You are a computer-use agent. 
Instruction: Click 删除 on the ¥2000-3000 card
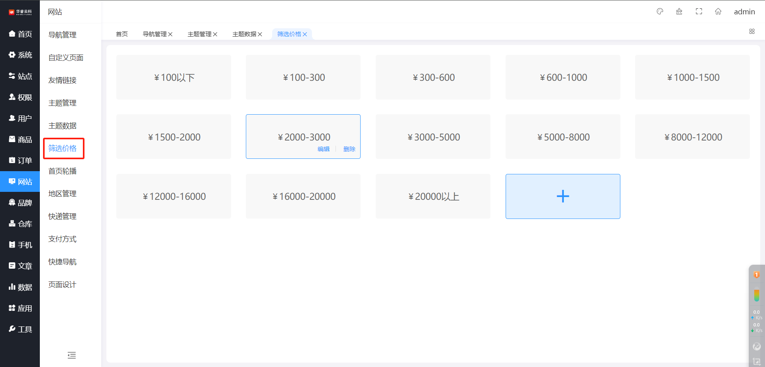(x=349, y=149)
